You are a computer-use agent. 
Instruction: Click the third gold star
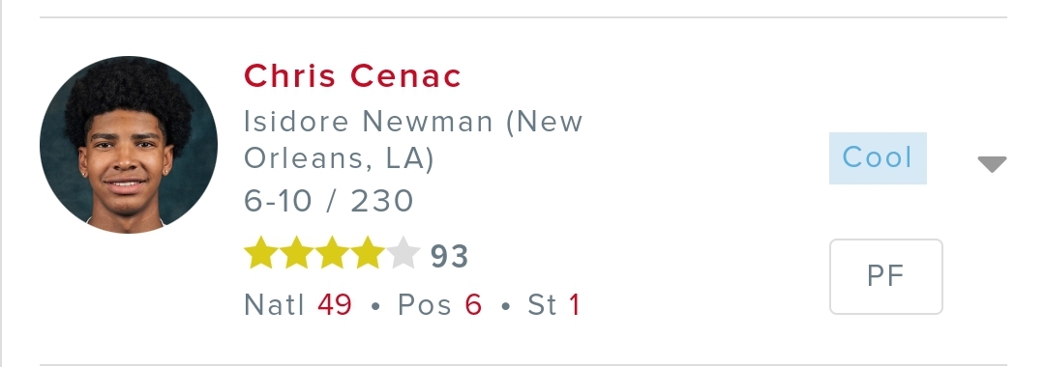pyautogui.click(x=332, y=253)
